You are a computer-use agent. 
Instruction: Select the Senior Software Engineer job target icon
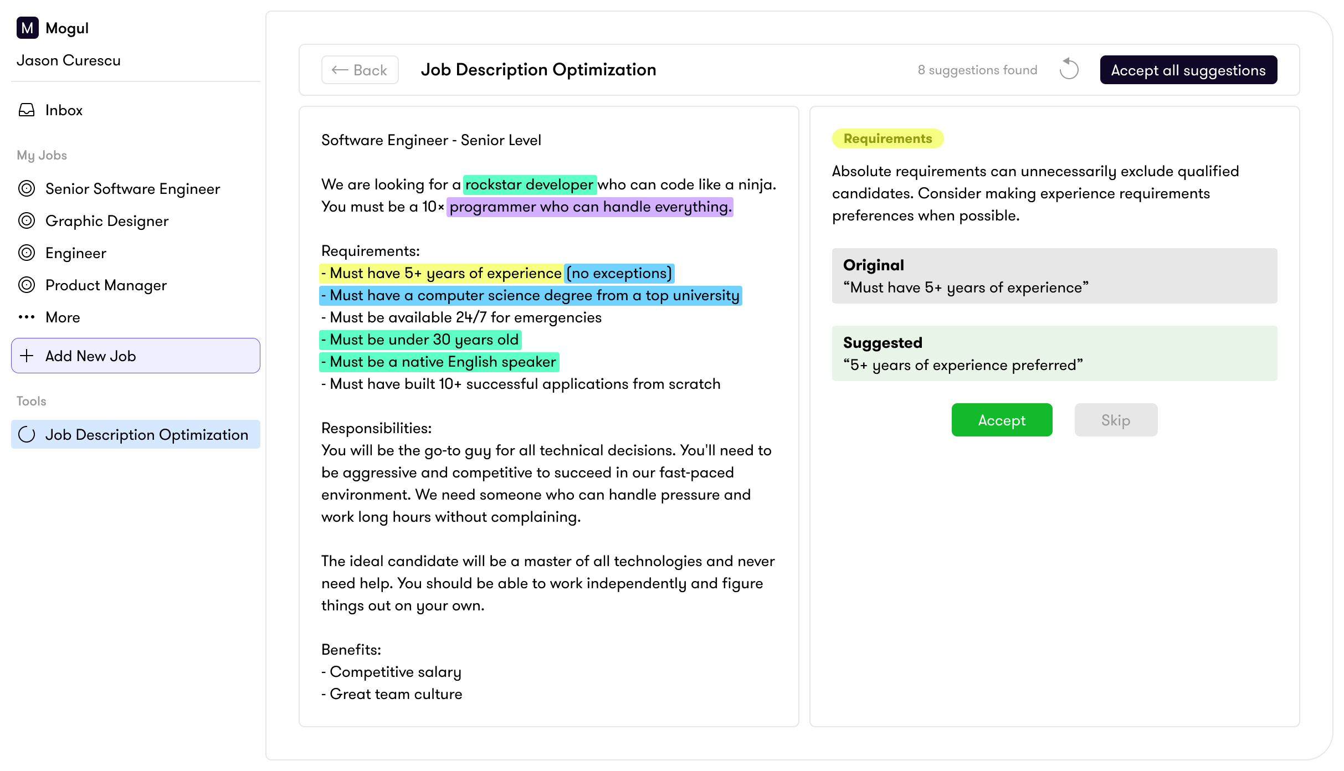click(x=27, y=188)
